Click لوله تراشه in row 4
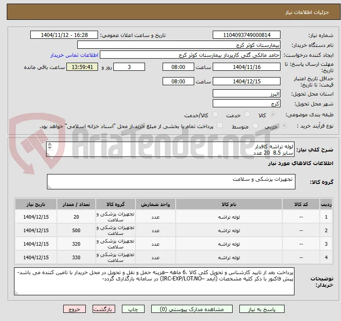 coord(229,257)
